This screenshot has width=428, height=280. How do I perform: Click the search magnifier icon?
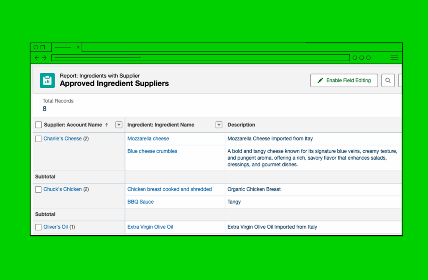click(388, 81)
